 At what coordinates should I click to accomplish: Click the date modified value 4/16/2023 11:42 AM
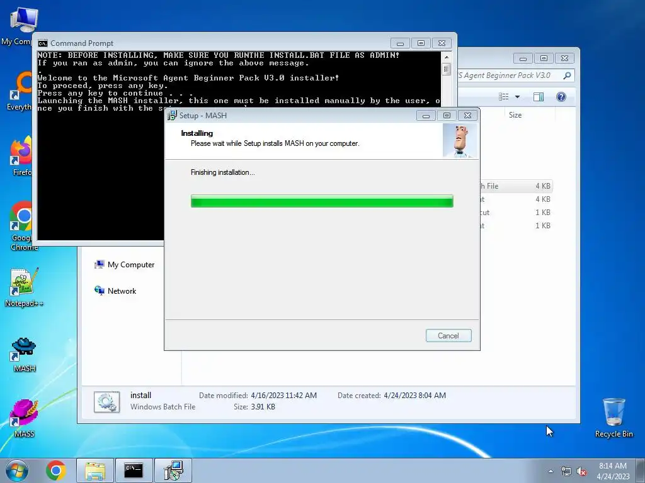click(284, 396)
